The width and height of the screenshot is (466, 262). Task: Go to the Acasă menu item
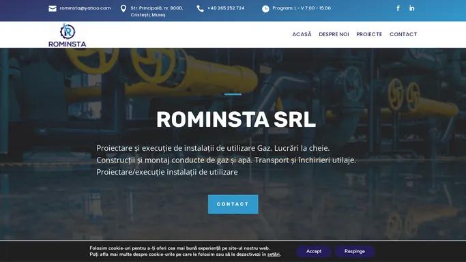click(302, 34)
